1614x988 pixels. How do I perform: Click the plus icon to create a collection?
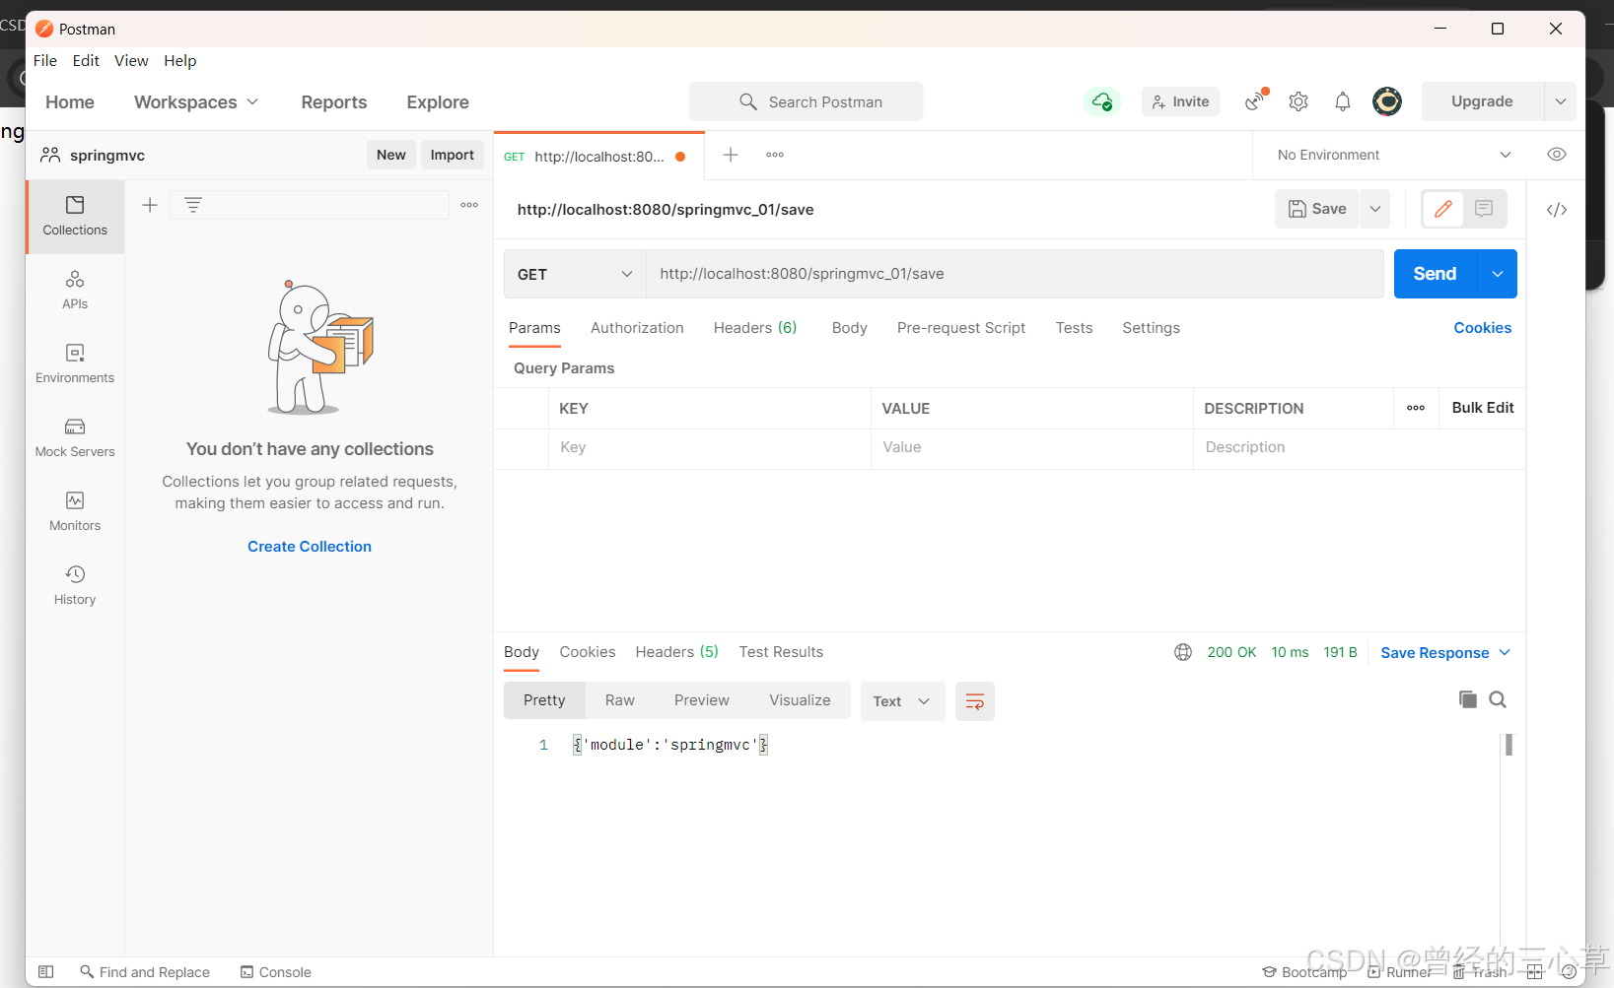[x=150, y=205]
